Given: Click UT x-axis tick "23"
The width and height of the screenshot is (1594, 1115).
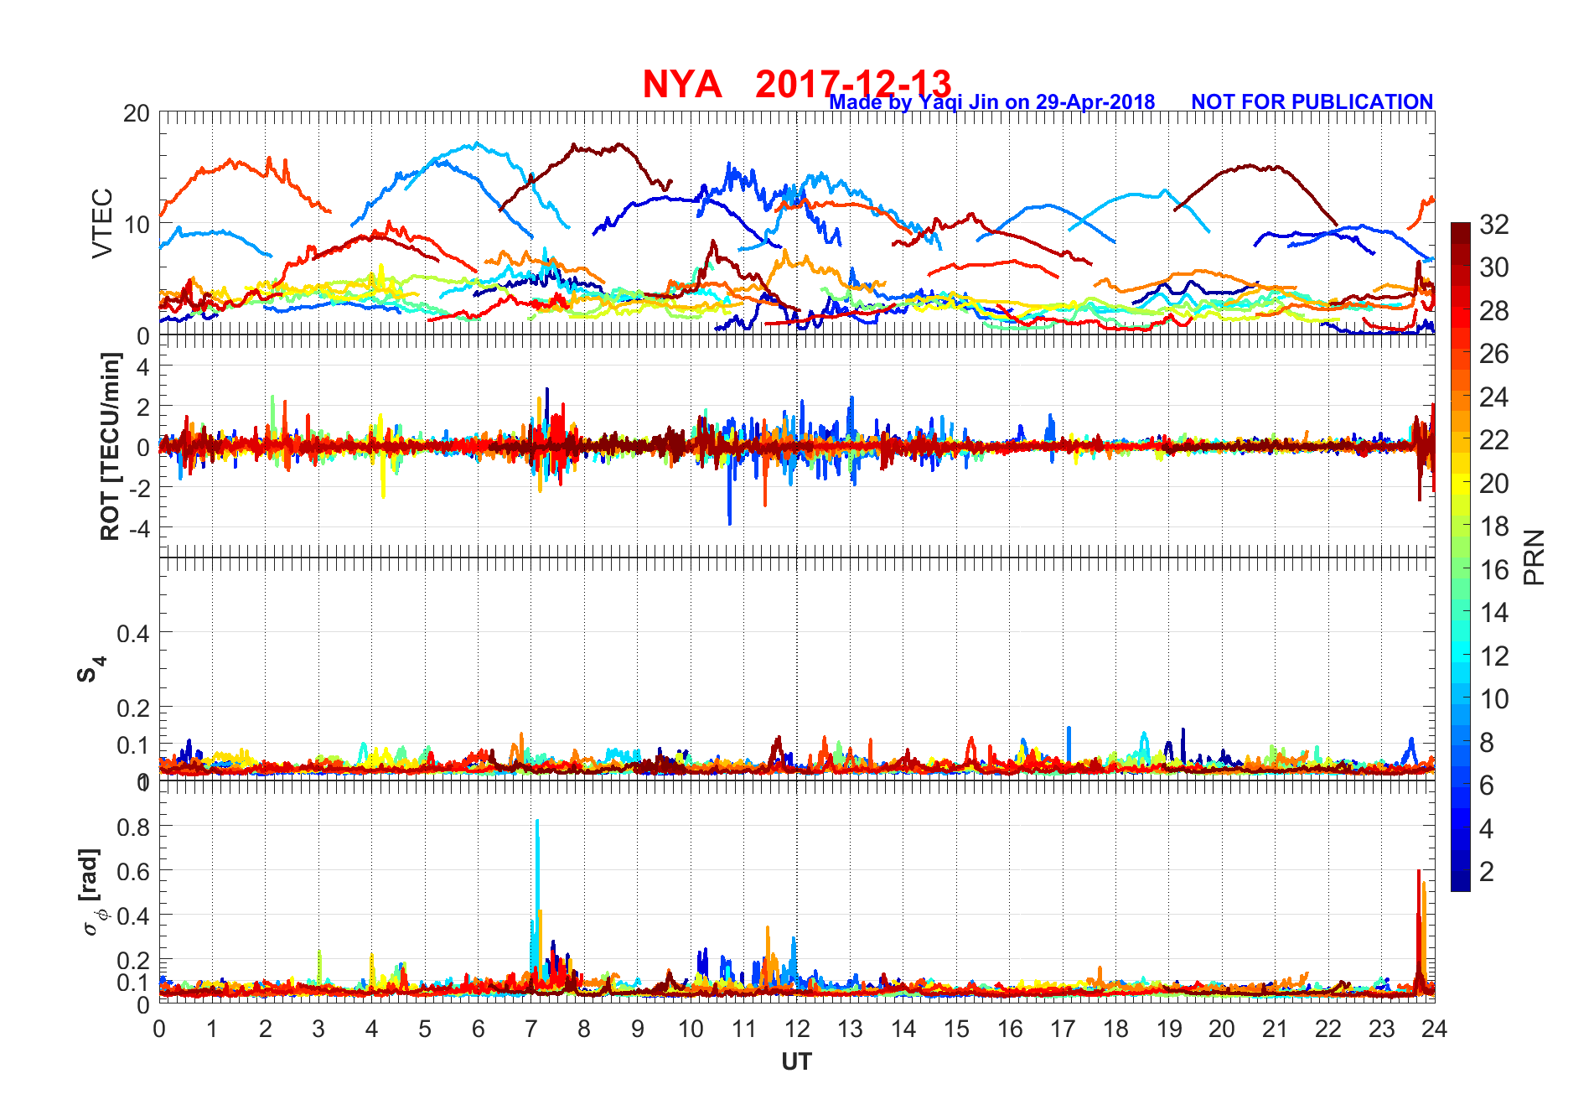Looking at the screenshot, I should click(1381, 1029).
